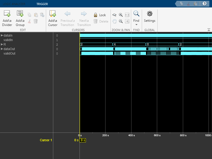Open the help question mark

204,4
